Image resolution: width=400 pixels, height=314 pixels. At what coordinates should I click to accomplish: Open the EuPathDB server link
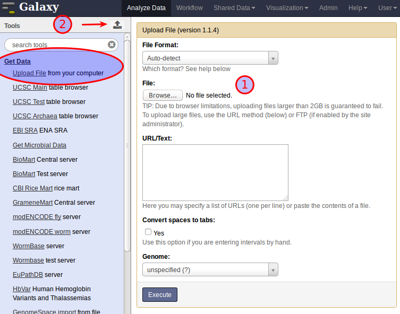coord(28,275)
